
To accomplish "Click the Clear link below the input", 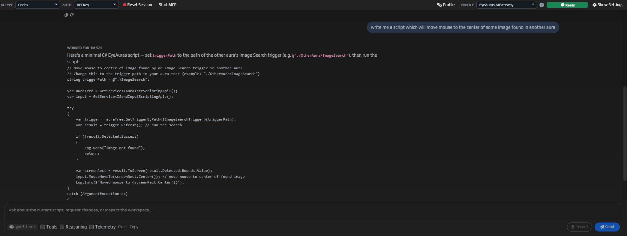I will pos(122,227).
